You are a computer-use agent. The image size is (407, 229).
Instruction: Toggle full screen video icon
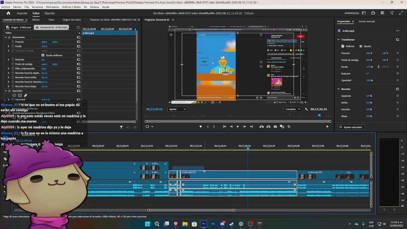[401, 13]
